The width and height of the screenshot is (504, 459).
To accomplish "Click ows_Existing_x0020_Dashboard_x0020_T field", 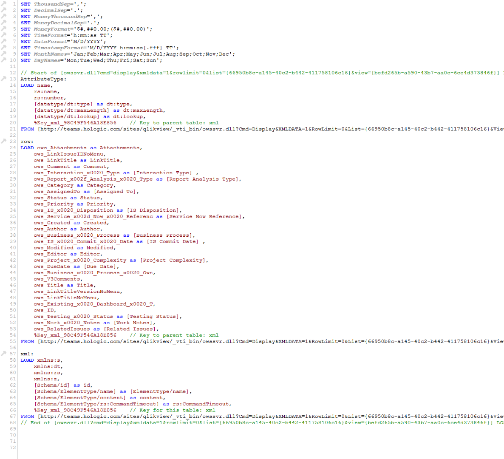I will click(93, 304).
